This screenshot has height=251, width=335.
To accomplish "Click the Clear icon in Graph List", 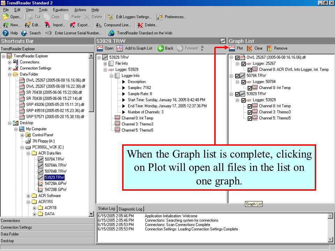I will click(x=250, y=48).
